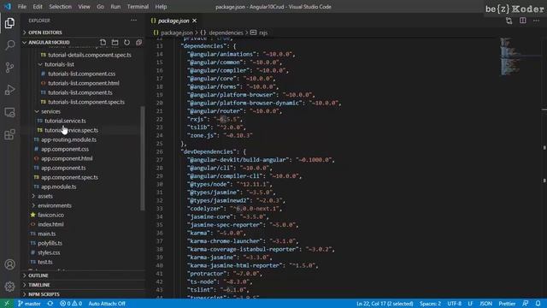
Task: Open the Explorer view in activity bar
Action: 9,23
